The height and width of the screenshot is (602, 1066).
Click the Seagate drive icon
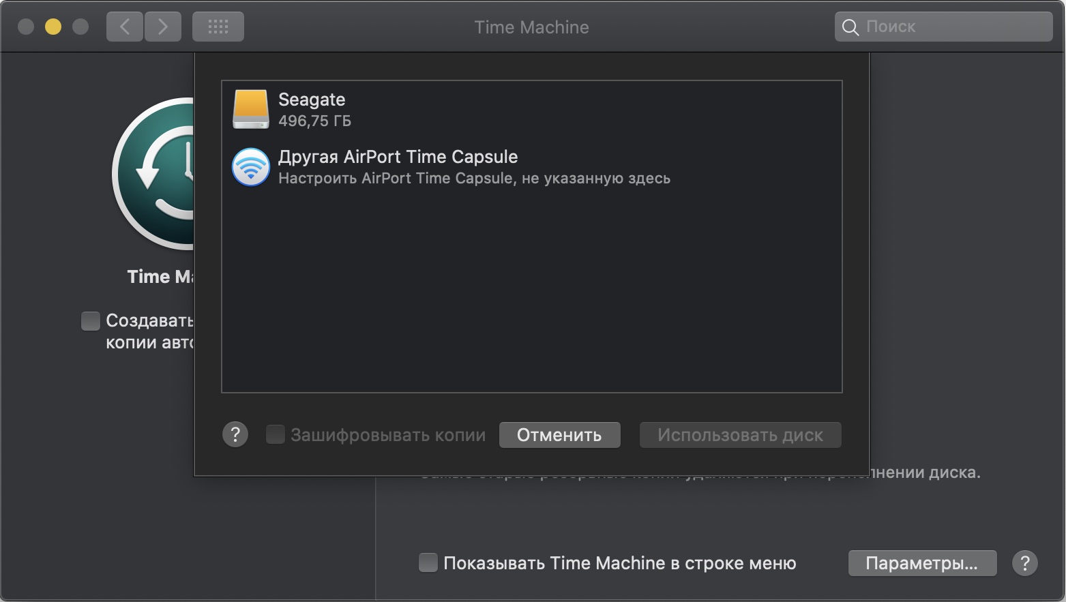point(251,109)
